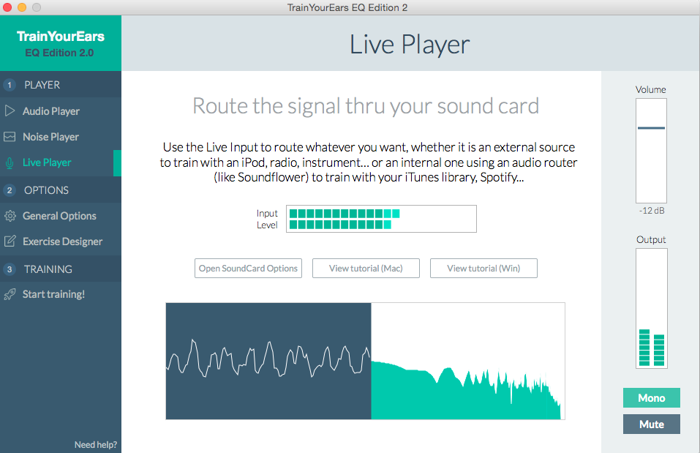Click the play triangle icon beside Audio Player
This screenshot has width=700, height=453.
(10, 111)
